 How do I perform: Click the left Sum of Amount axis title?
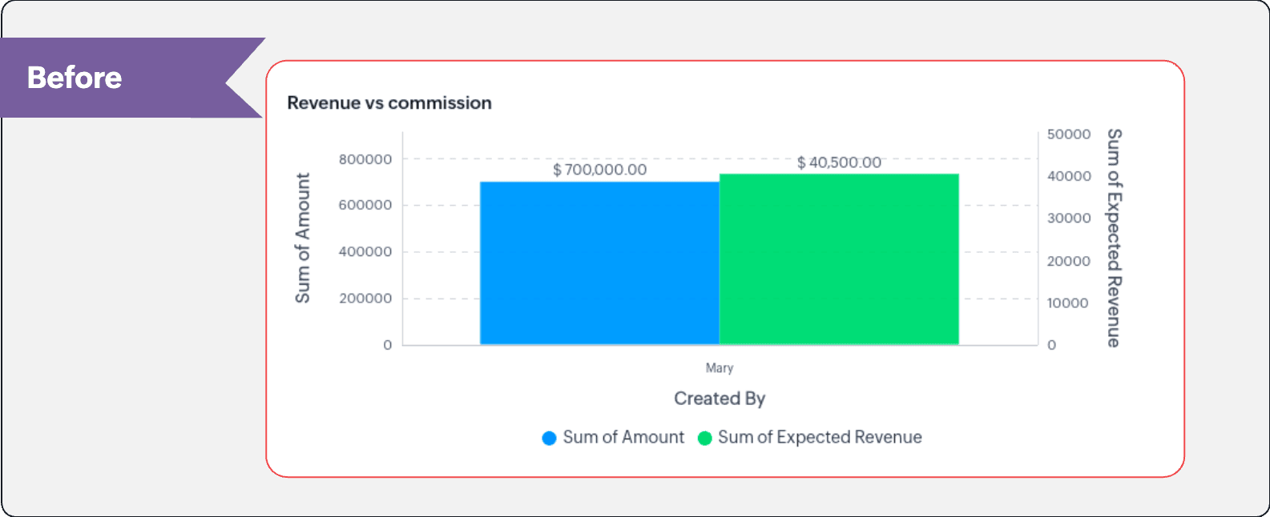coord(303,238)
